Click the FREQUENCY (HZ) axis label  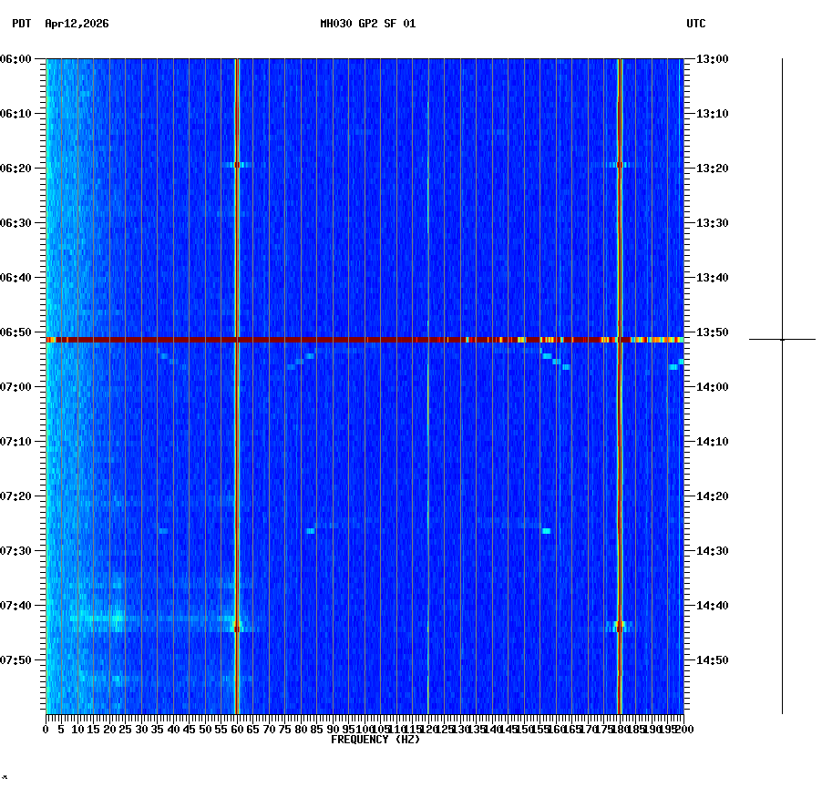click(375, 740)
